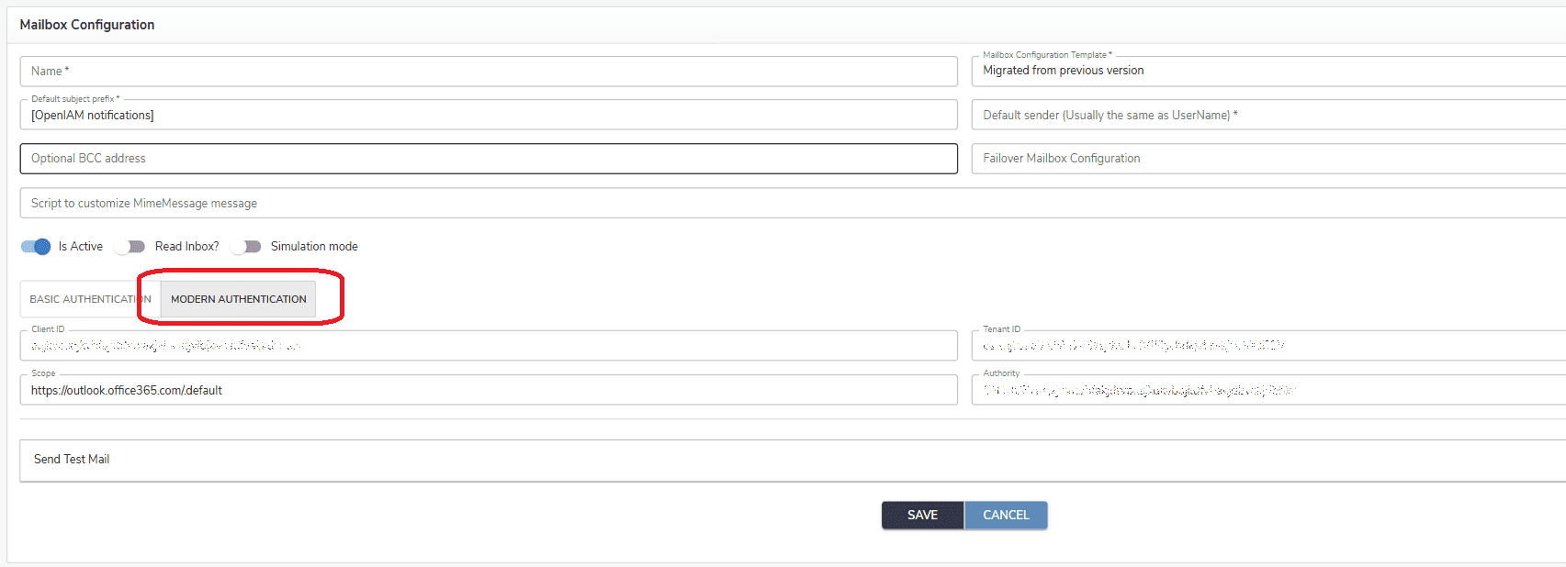Click into the Authority field

(1267, 391)
